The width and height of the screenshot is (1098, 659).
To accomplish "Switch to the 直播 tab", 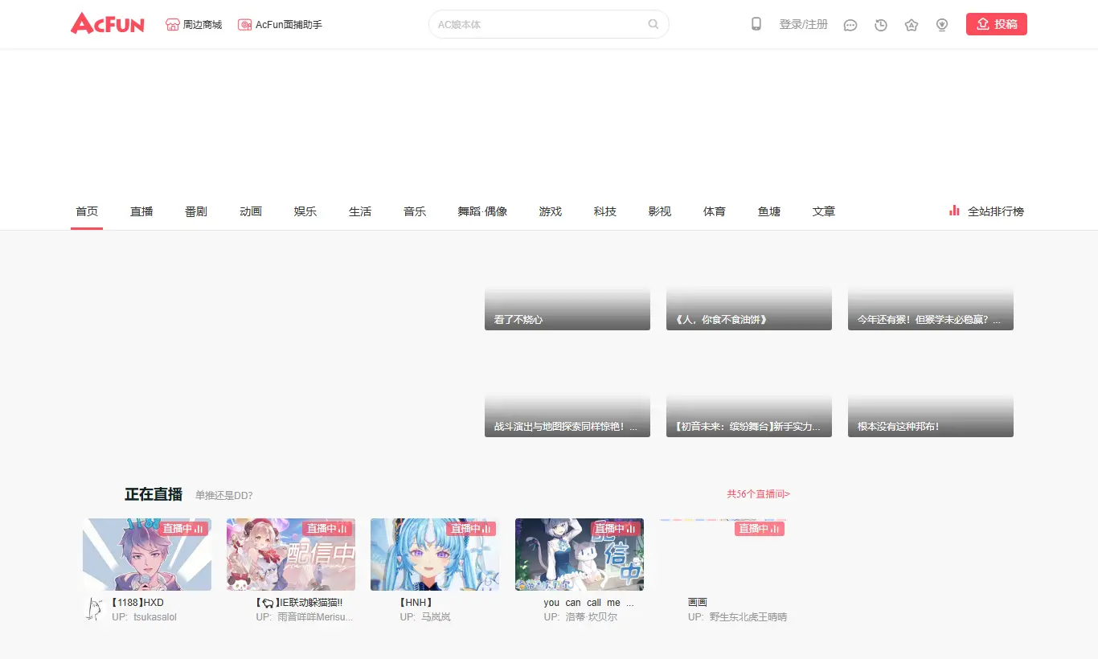I will click(141, 211).
